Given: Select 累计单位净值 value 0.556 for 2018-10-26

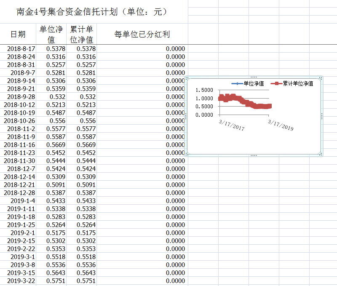Looking at the screenshot, I should [x=81, y=121].
